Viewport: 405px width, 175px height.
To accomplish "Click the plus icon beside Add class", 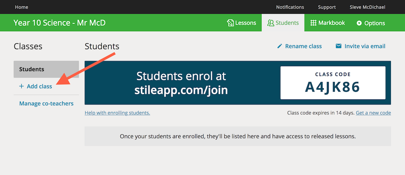I will 21,86.
